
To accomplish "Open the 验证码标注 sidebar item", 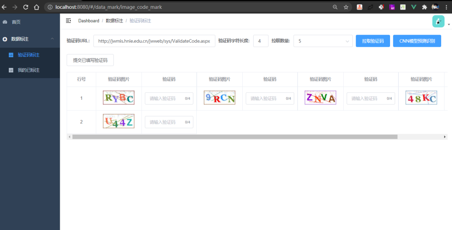I will click(30, 55).
